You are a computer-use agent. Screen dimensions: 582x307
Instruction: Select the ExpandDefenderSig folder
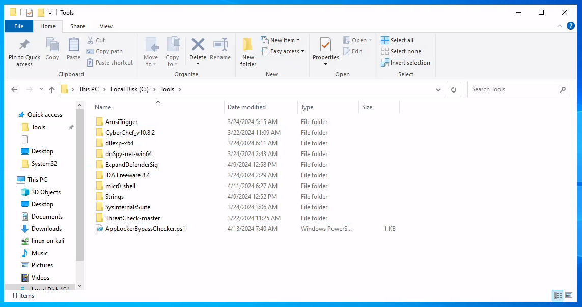131,165
